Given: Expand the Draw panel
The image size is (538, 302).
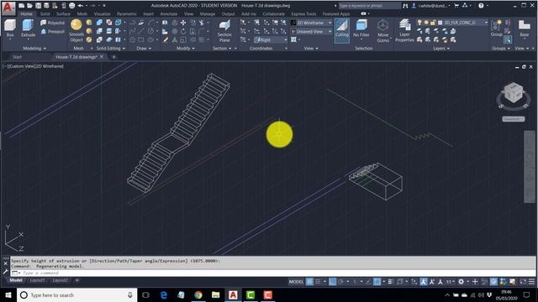Looking at the screenshot, I should pyautogui.click(x=144, y=49).
